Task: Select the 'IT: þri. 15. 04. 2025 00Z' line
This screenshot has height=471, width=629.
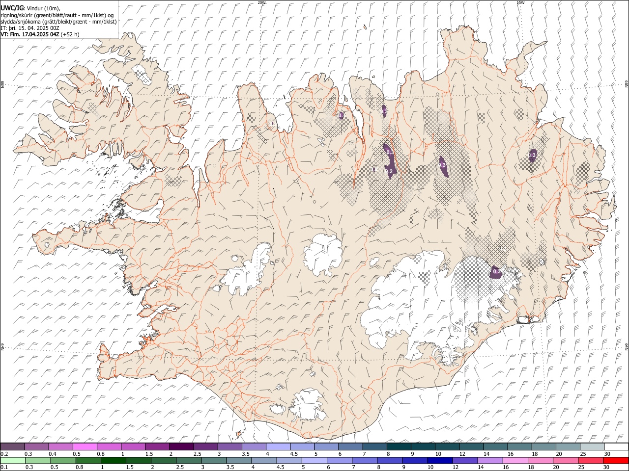Action: tap(29, 28)
